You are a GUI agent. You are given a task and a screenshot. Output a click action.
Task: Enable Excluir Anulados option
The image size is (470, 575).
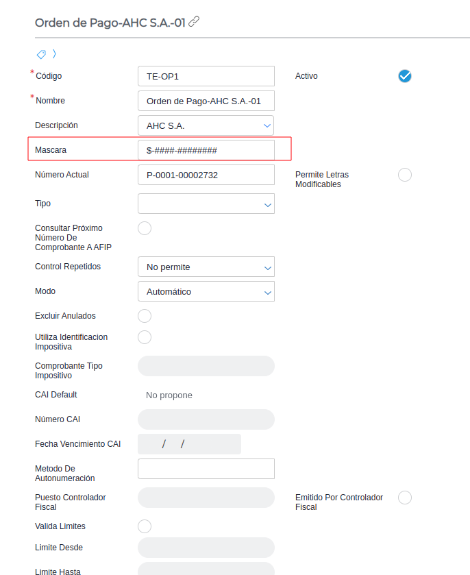tap(145, 316)
